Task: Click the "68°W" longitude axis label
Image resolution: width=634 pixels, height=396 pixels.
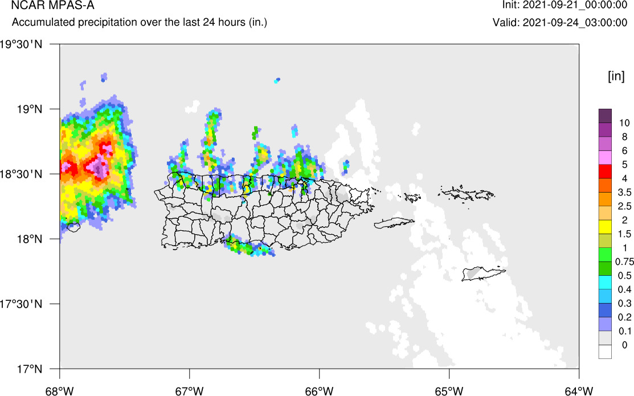Action: tap(60, 391)
